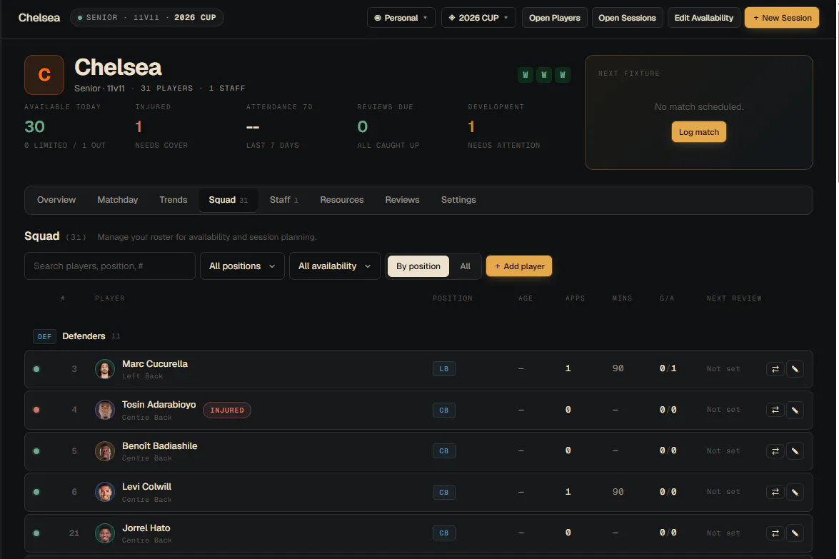The image size is (839, 559).
Task: Expand the All positions filter
Action: click(242, 266)
